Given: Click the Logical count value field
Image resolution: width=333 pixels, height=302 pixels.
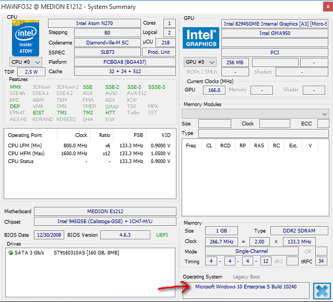Looking at the screenshot, I should coord(170,33).
